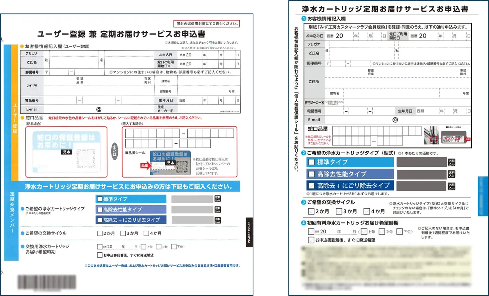Click the numbered circle 3 beside ご希望の交換サイクル
Screen dimensions: 489x296
click(x=304, y=202)
